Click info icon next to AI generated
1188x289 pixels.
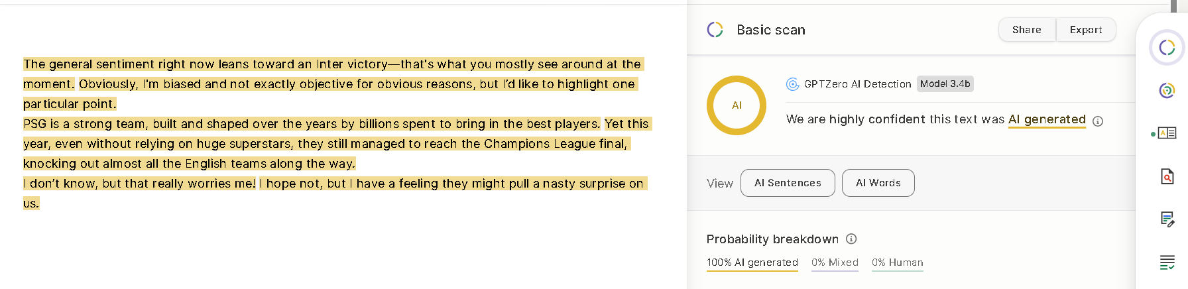1098,121
